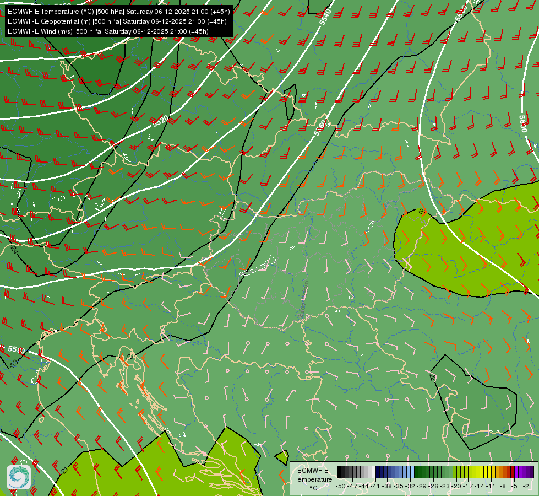Click the swirl logo icon in the corner
Viewport: 539px width, 496px height.
(x=19, y=477)
